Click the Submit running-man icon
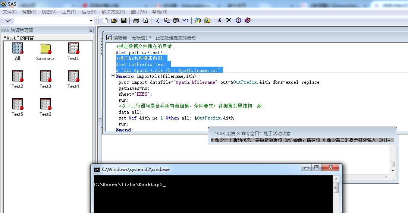Viewport: 408px width, 213px height. (x=219, y=20)
